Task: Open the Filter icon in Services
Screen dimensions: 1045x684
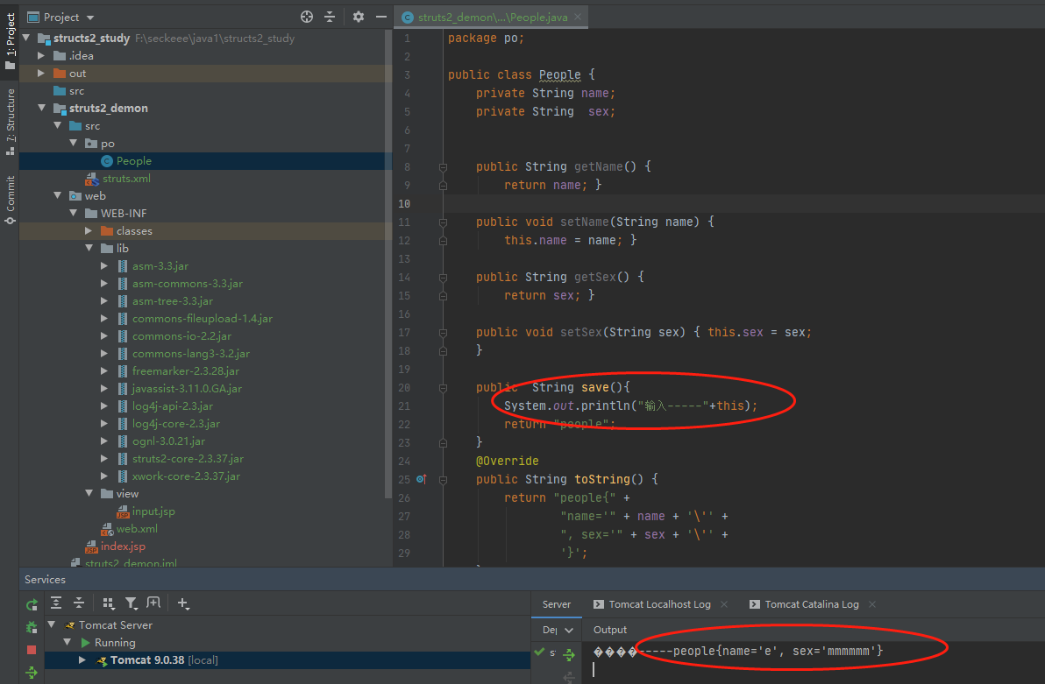Action: (x=132, y=603)
